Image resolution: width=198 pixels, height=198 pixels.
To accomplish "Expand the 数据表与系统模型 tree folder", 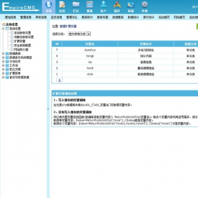I will [x=3, y=57].
